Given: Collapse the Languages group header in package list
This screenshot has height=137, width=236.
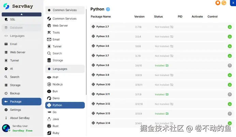Looking at the screenshot, I should tap(65, 69).
